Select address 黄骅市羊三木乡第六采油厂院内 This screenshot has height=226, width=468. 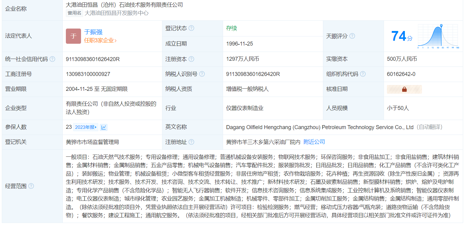[263, 142]
